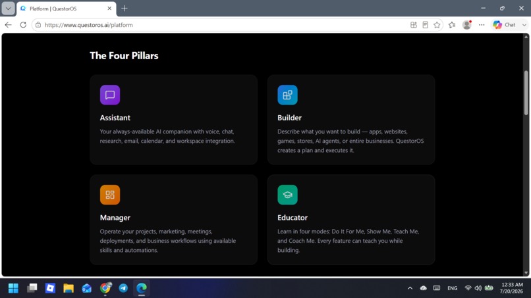Click the Assistant card description text
This screenshot has height=298, width=531.
tap(167, 136)
